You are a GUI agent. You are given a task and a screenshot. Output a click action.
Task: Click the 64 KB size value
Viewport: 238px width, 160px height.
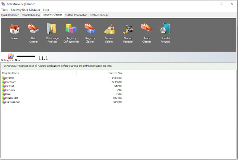coord(119,94)
